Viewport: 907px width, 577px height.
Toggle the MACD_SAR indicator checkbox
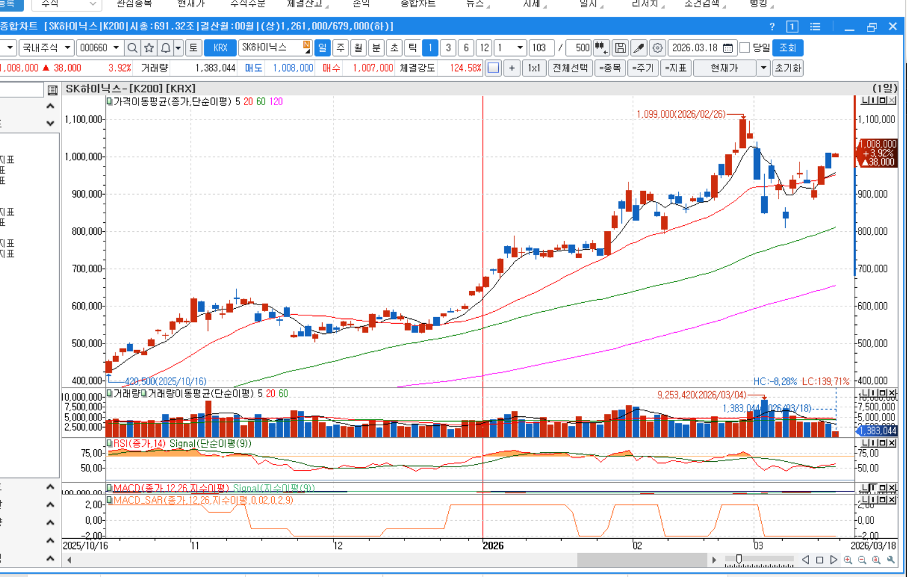109,500
